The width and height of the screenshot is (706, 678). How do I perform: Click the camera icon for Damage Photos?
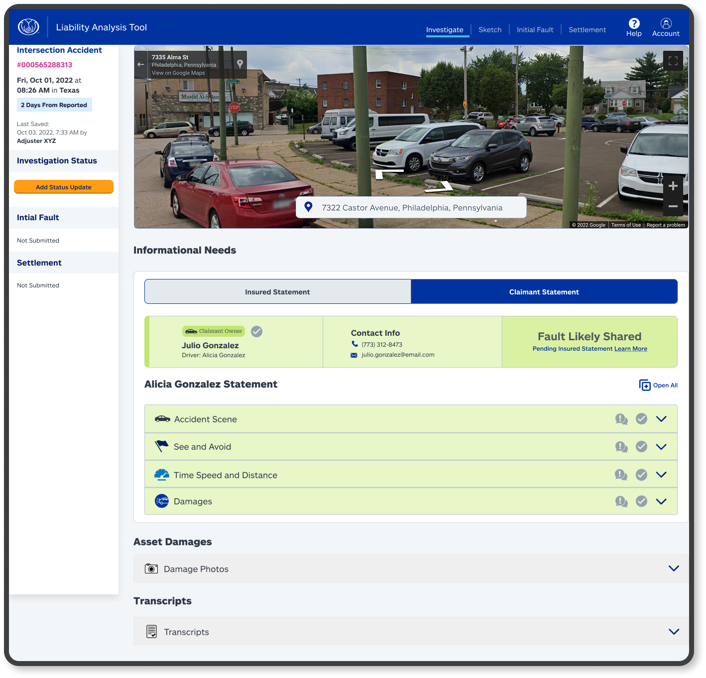pyautogui.click(x=151, y=568)
